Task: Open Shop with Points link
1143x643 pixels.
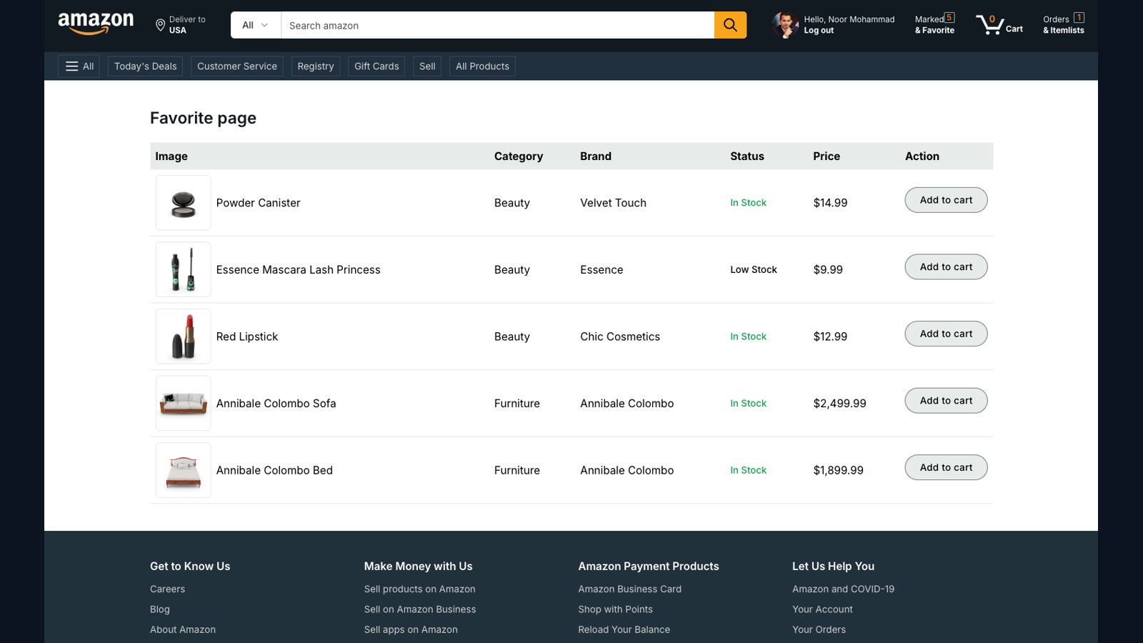Action: click(615, 609)
